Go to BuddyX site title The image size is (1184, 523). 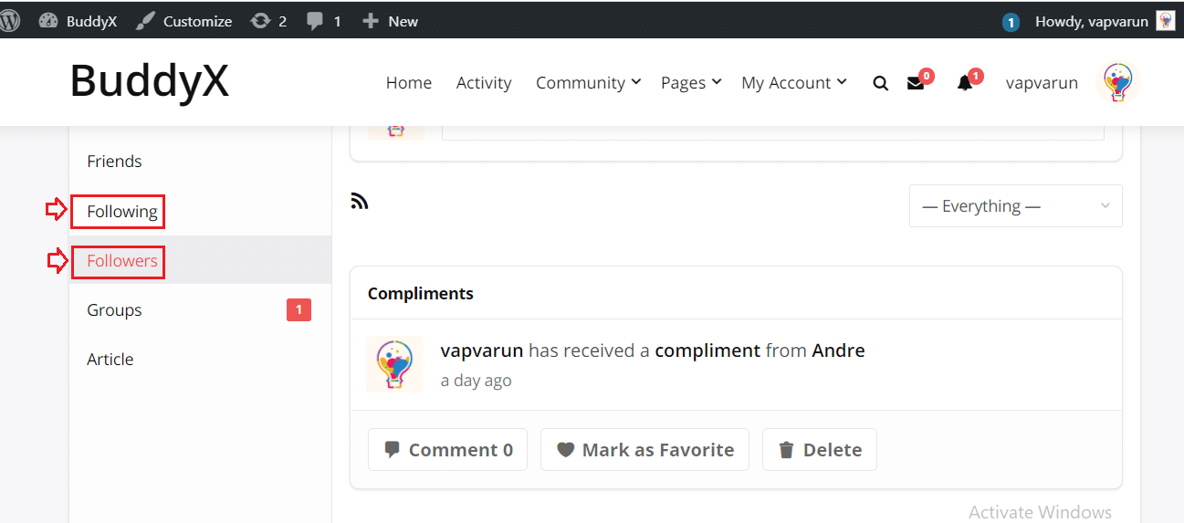point(150,80)
